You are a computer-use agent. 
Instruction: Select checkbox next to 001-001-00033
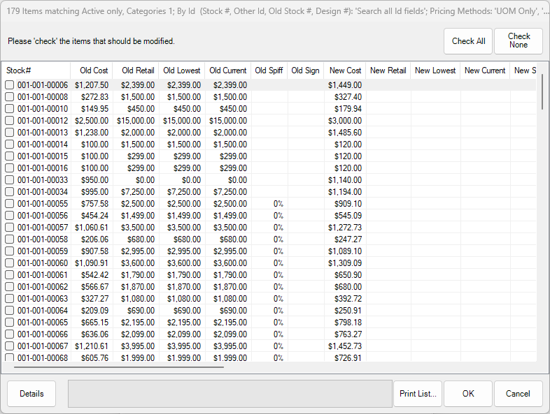(10, 180)
